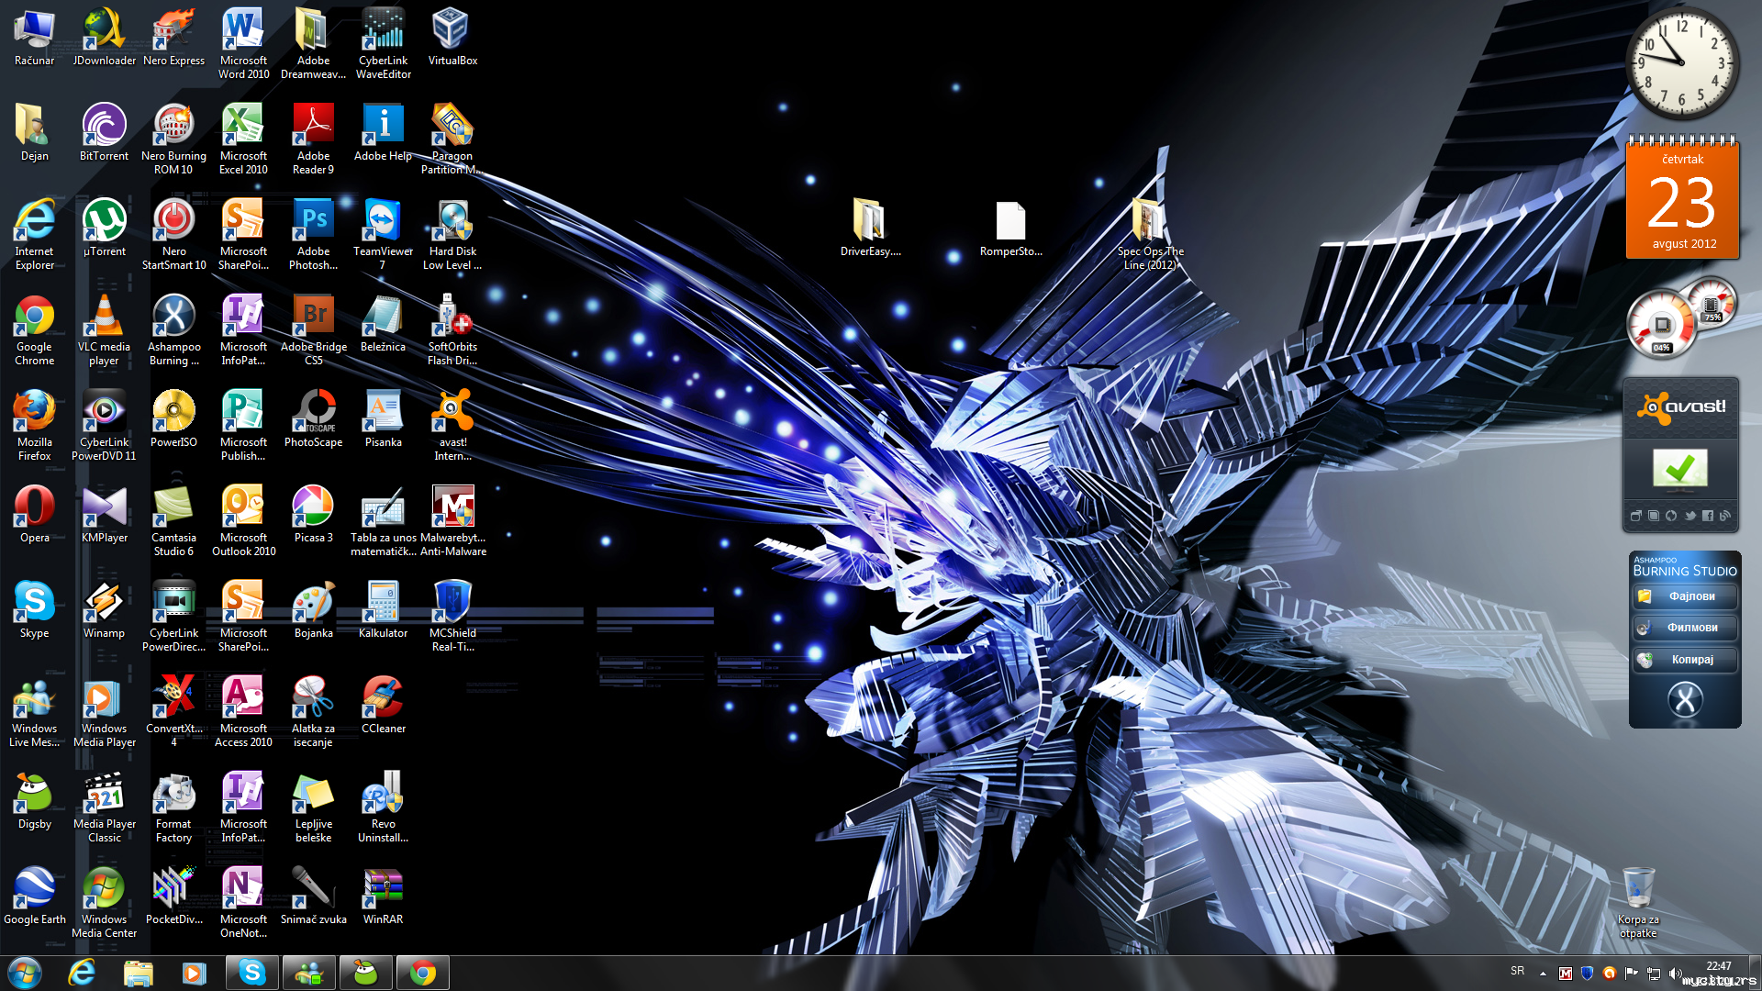The height and width of the screenshot is (991, 1762).
Task: Switch to Skype in the taskbar
Action: click(x=251, y=973)
